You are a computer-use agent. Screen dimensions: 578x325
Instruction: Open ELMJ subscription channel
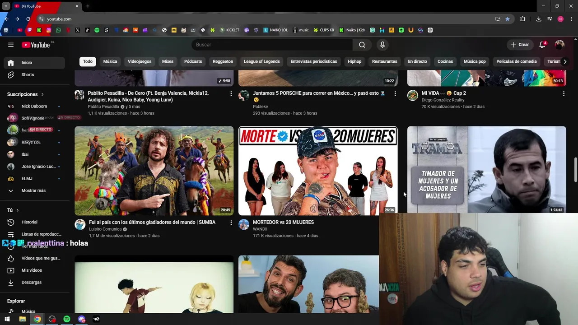(34, 178)
